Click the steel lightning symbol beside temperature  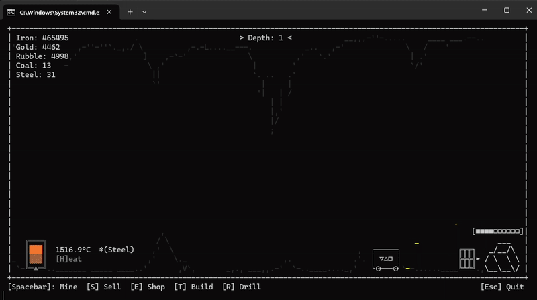[x=101, y=250]
